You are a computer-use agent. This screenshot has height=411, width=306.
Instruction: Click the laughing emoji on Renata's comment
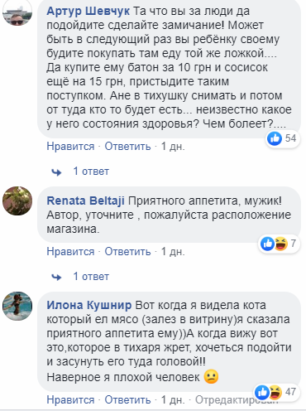(281, 244)
